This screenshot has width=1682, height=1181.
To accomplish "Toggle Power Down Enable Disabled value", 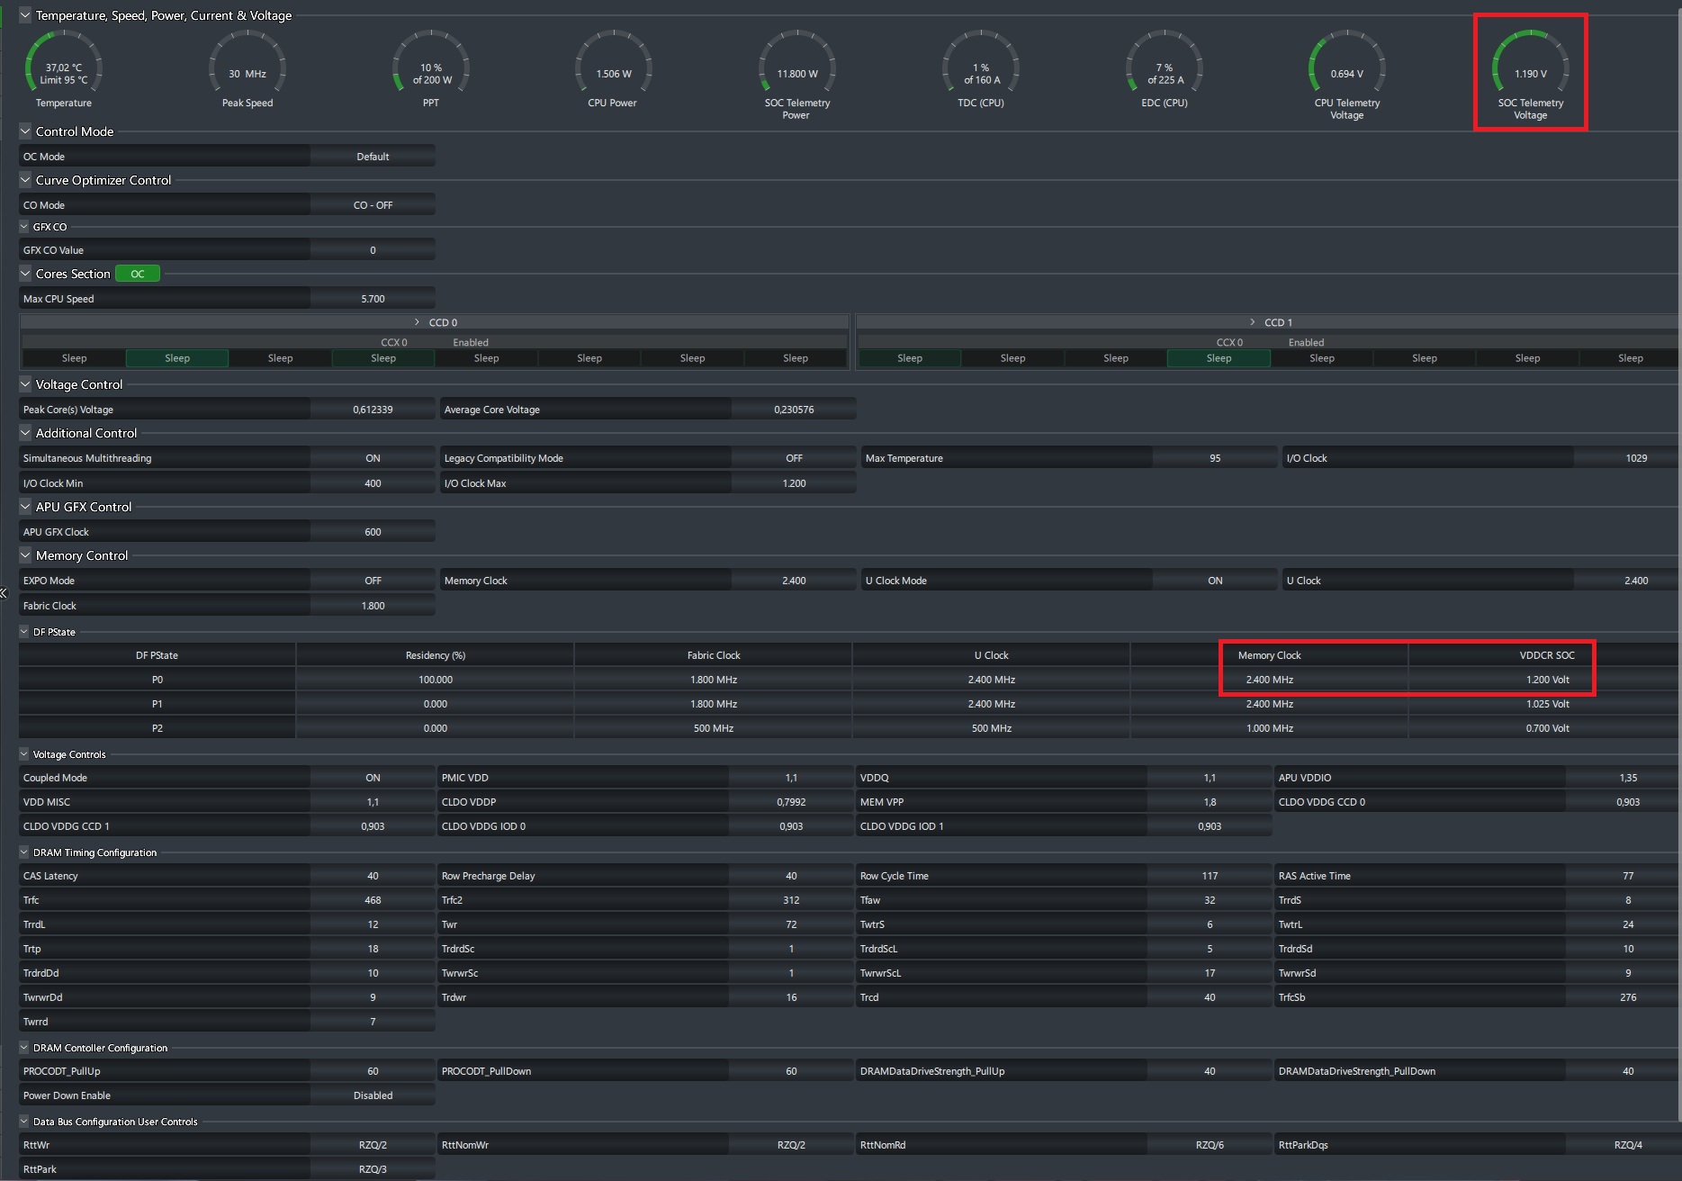I will (x=373, y=1095).
